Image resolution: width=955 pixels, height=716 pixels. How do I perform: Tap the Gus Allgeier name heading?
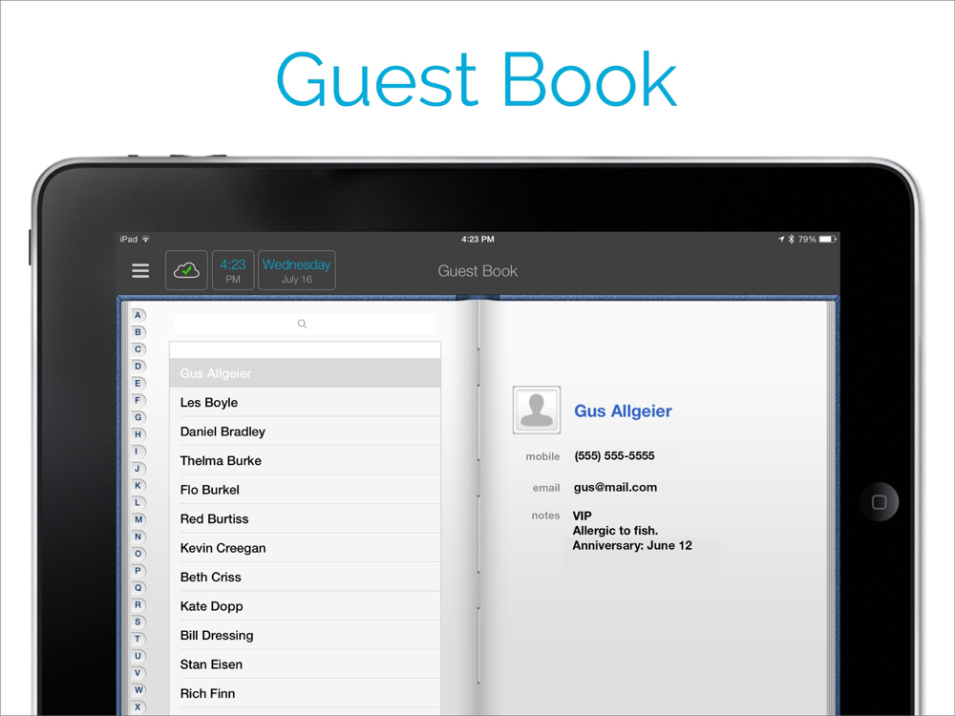[x=623, y=411]
